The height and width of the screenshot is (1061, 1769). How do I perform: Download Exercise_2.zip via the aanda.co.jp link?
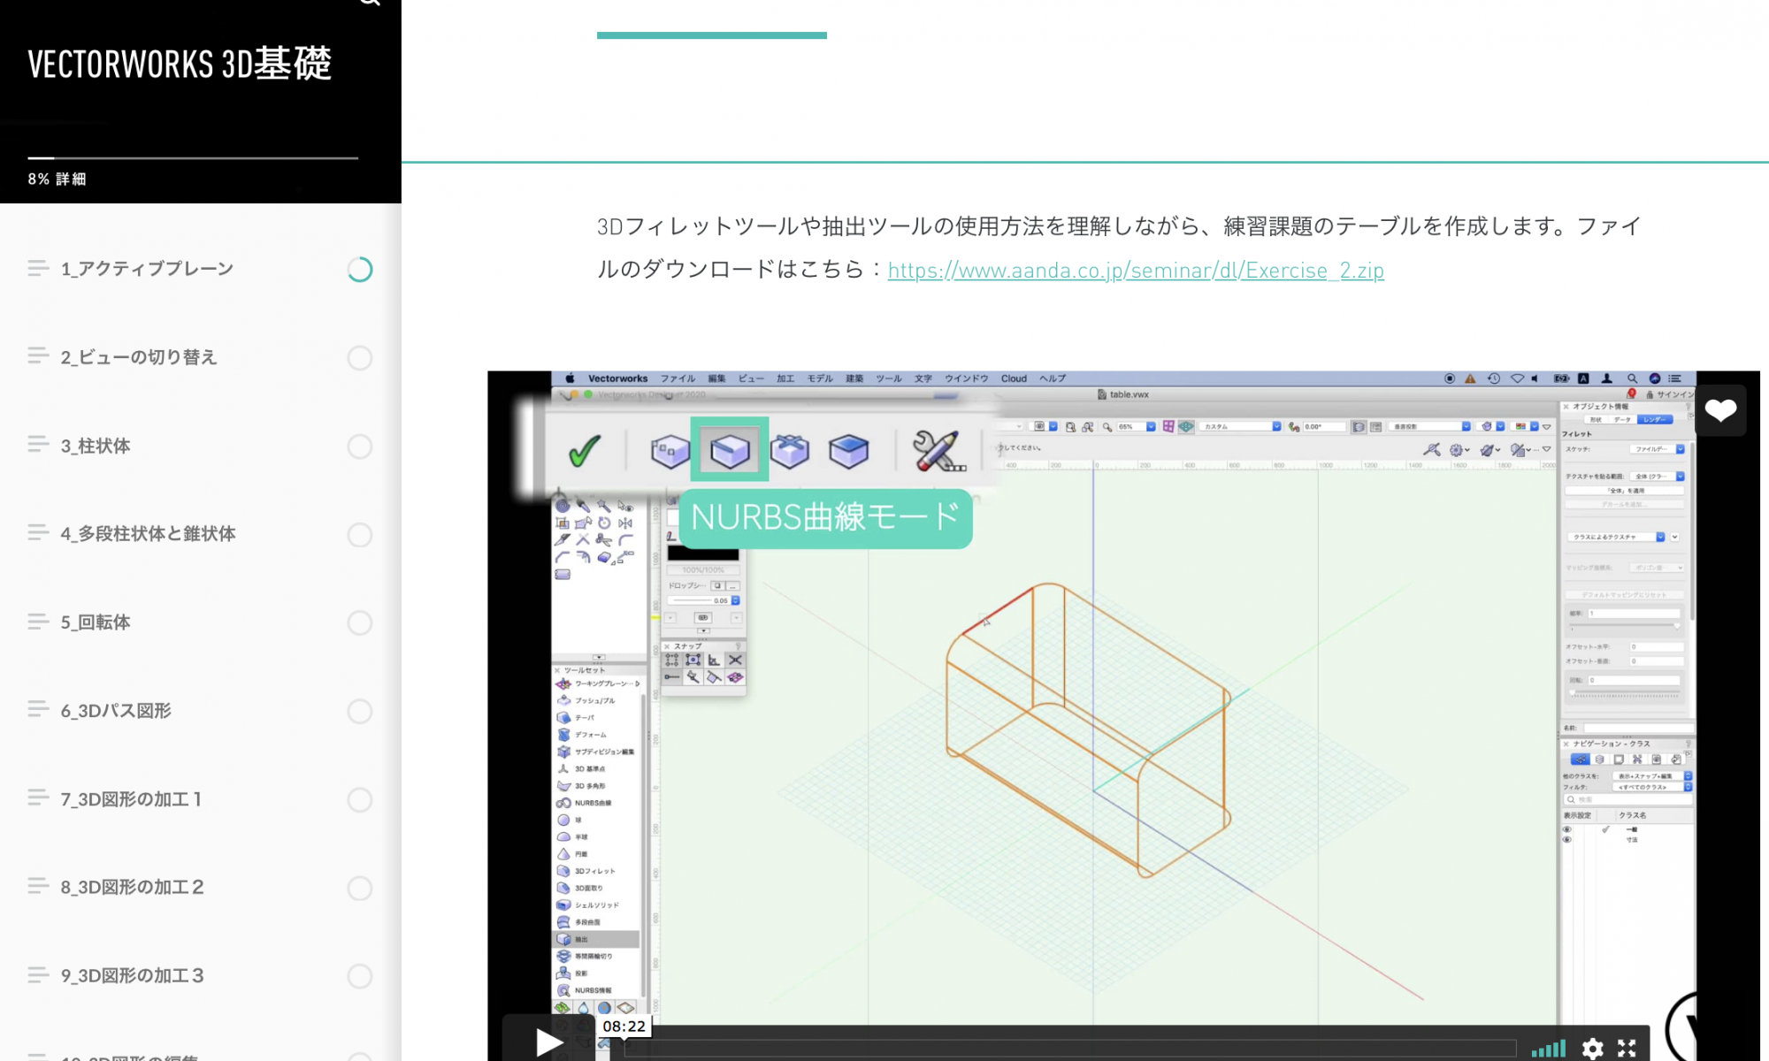pos(1136,271)
